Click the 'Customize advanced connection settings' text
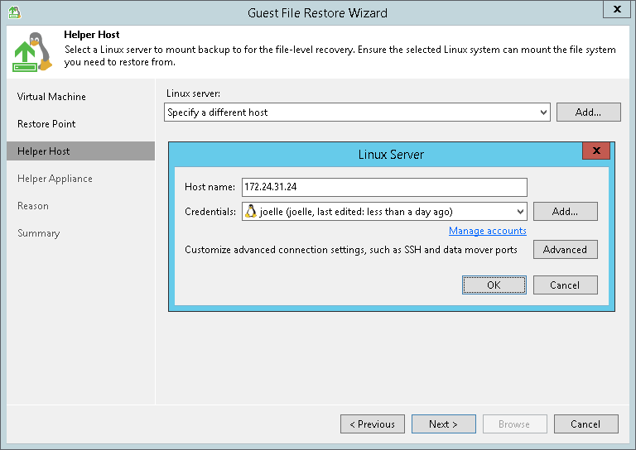Screen dimensions: 636x450 351,250
